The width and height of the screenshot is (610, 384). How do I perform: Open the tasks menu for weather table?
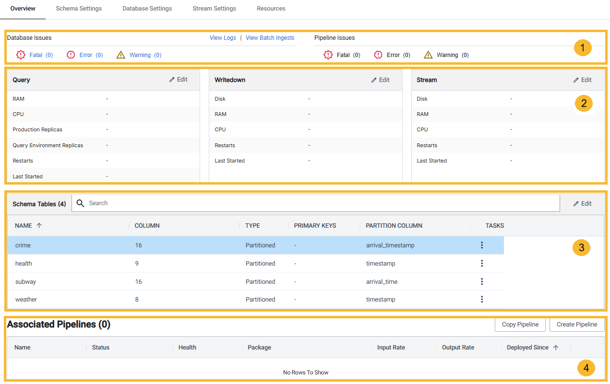coord(482,299)
